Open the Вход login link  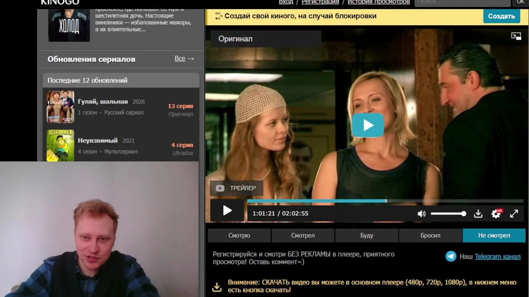pyautogui.click(x=286, y=2)
